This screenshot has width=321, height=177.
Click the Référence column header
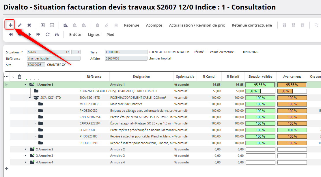94,77
